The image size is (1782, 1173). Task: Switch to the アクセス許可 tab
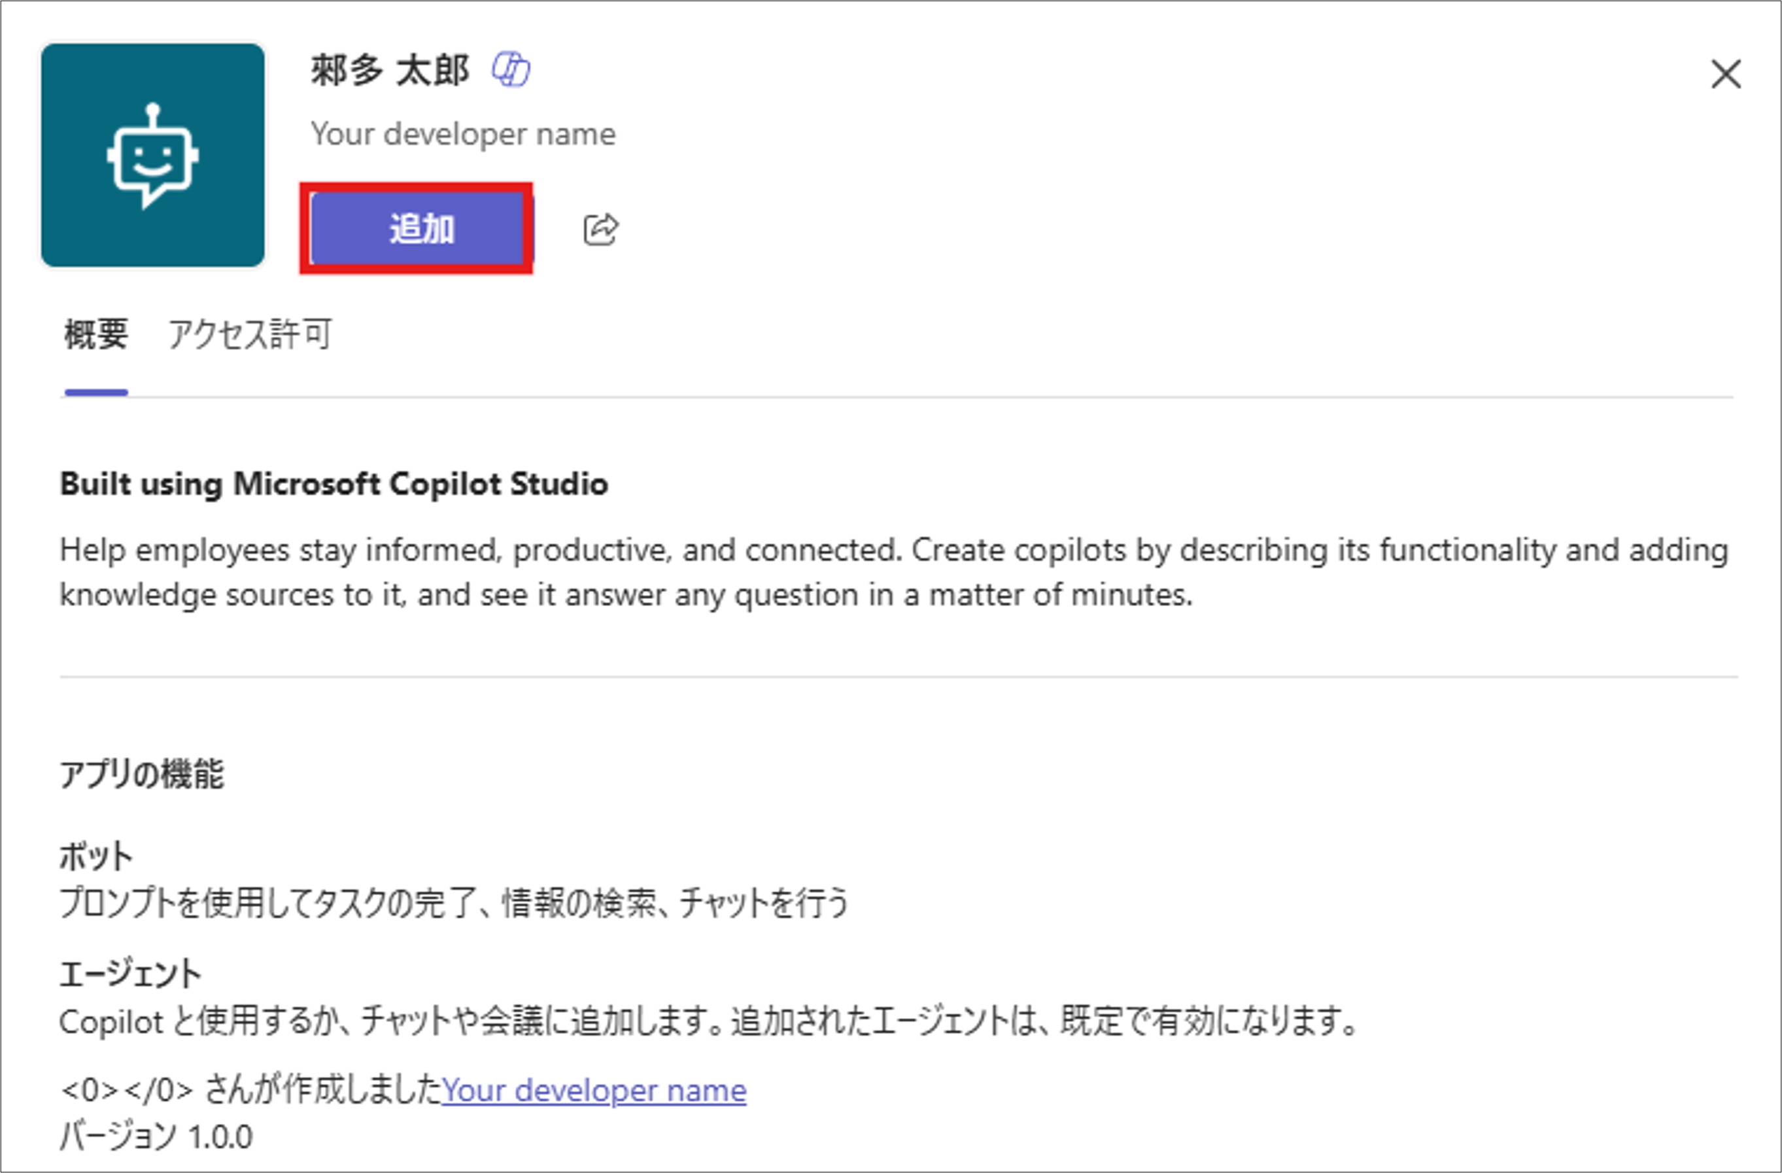[249, 334]
